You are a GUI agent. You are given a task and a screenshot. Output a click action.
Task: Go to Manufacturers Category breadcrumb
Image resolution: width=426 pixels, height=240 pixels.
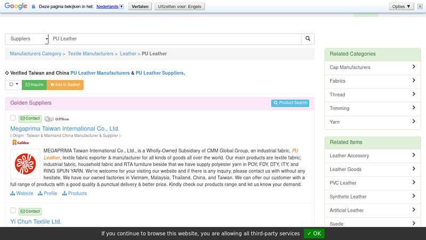click(x=35, y=54)
